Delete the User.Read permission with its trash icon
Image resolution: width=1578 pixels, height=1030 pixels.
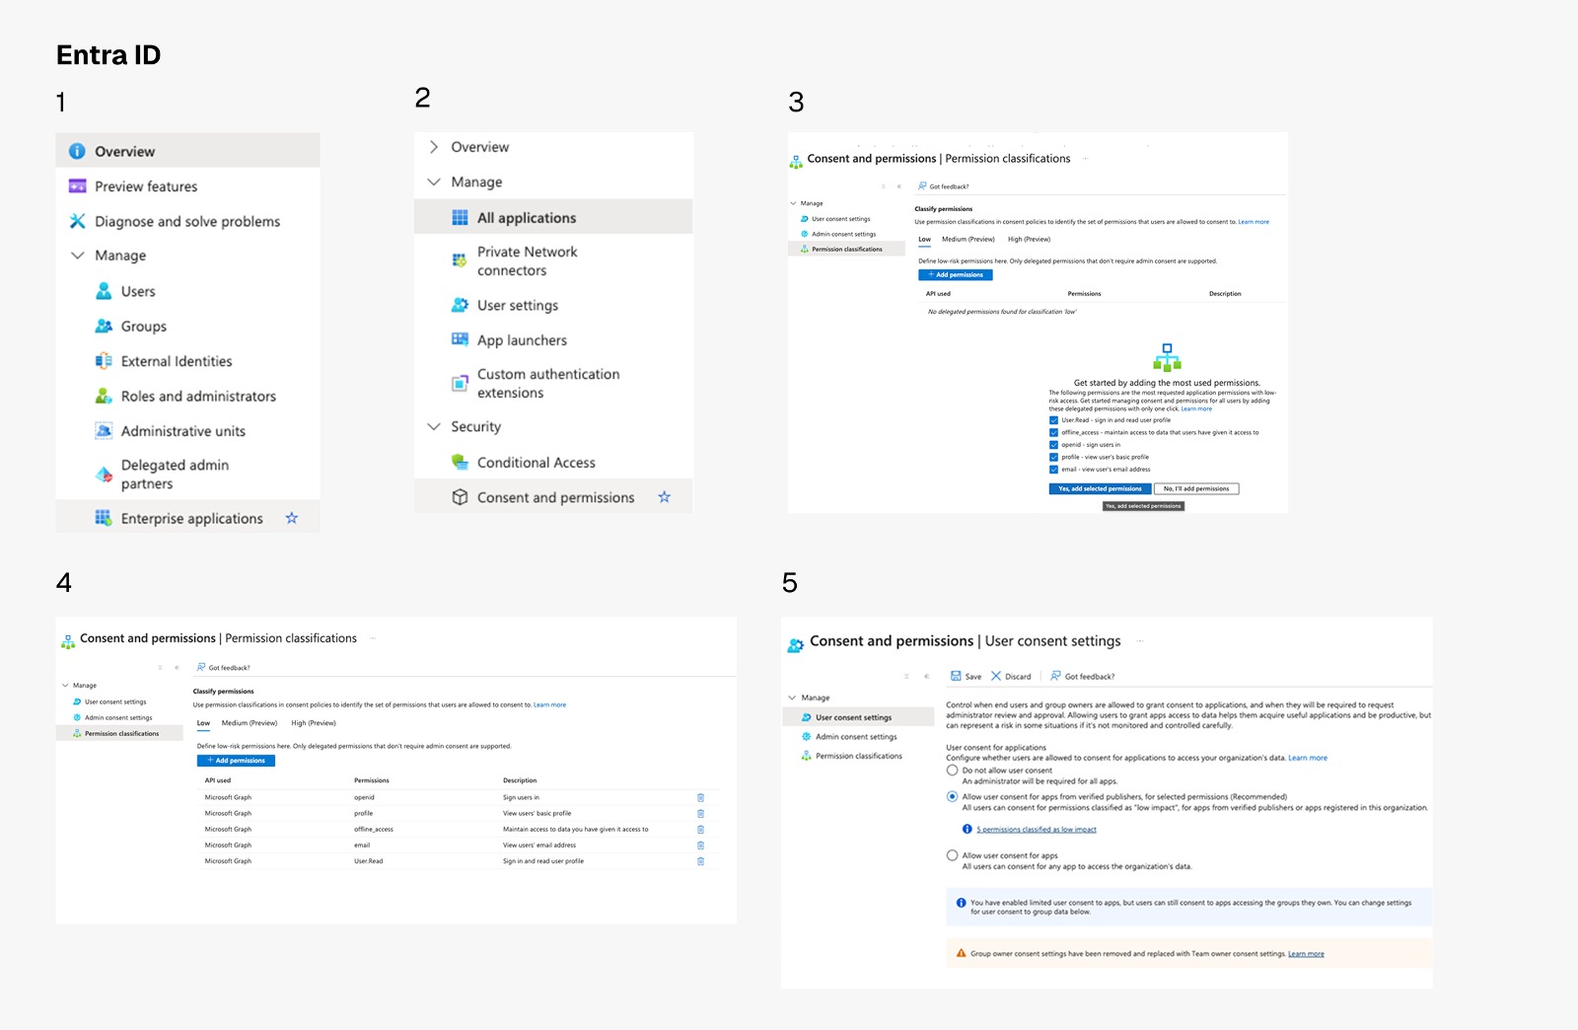point(701,861)
